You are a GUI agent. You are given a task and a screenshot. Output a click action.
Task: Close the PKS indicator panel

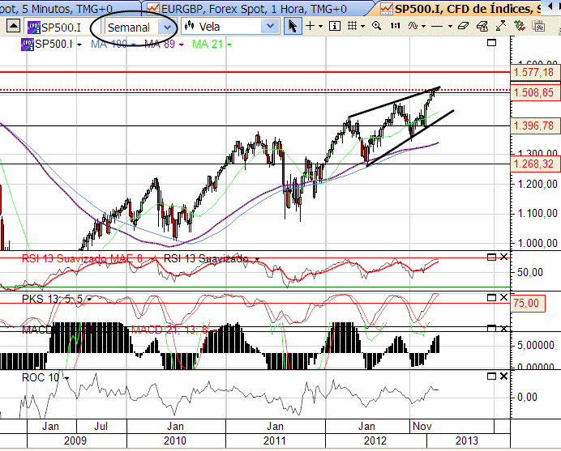point(503,297)
